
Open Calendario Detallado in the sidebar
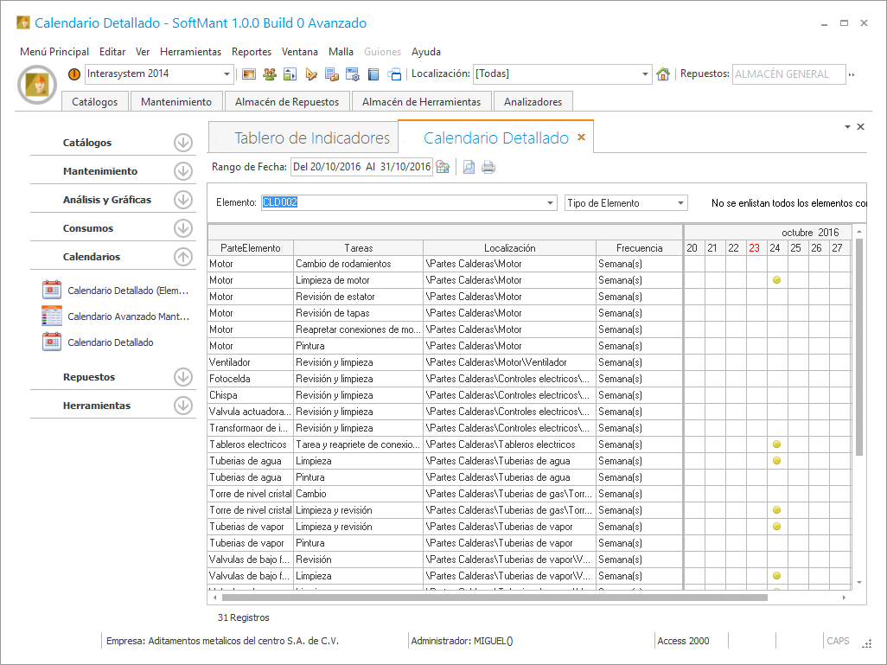click(111, 342)
